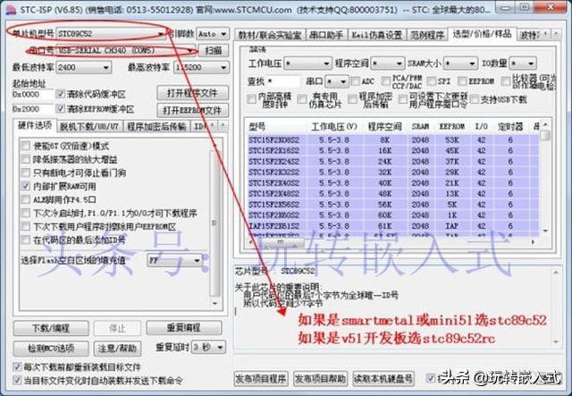The height and width of the screenshot is (396, 572).
Task: Enable 下次下载用户程序时擦除用户EEPROM区 checkbox
Action: point(25,227)
